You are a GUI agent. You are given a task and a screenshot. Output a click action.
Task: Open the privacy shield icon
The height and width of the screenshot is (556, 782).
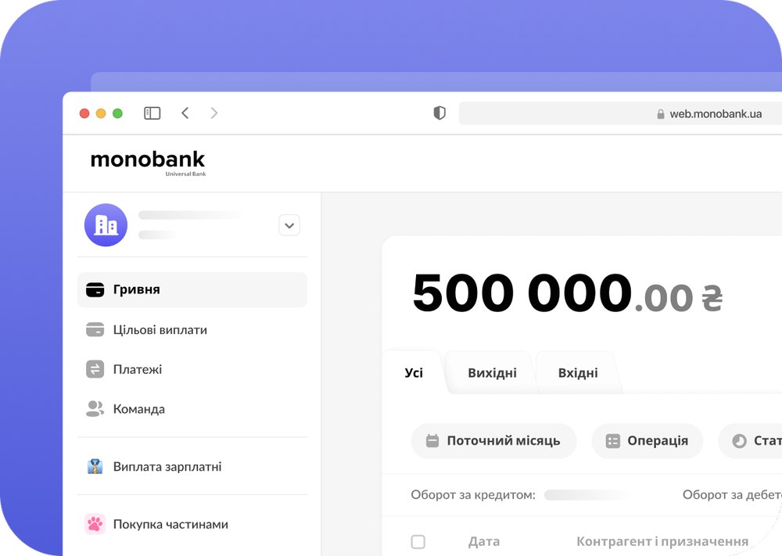click(x=439, y=113)
